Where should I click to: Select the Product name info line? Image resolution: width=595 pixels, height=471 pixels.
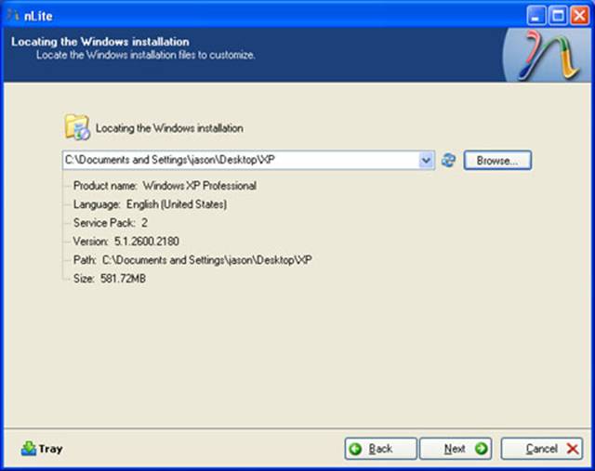coord(165,186)
